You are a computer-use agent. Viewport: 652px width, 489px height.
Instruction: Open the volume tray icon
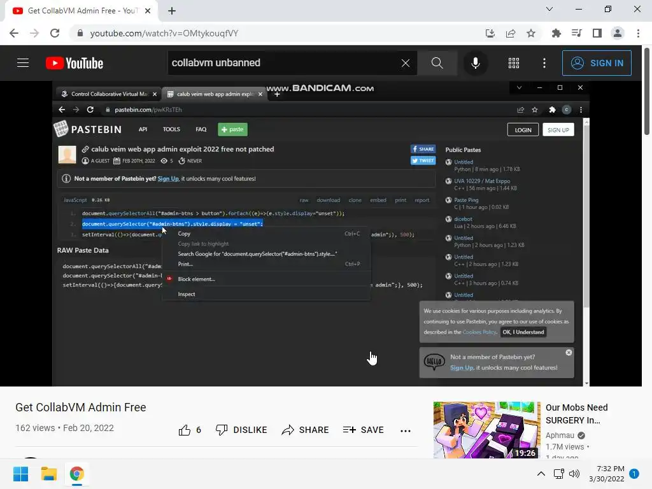pos(574,474)
